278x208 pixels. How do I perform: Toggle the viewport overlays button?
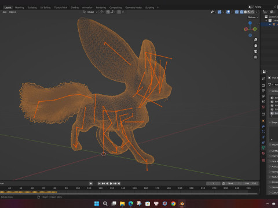pyautogui.click(x=228, y=12)
